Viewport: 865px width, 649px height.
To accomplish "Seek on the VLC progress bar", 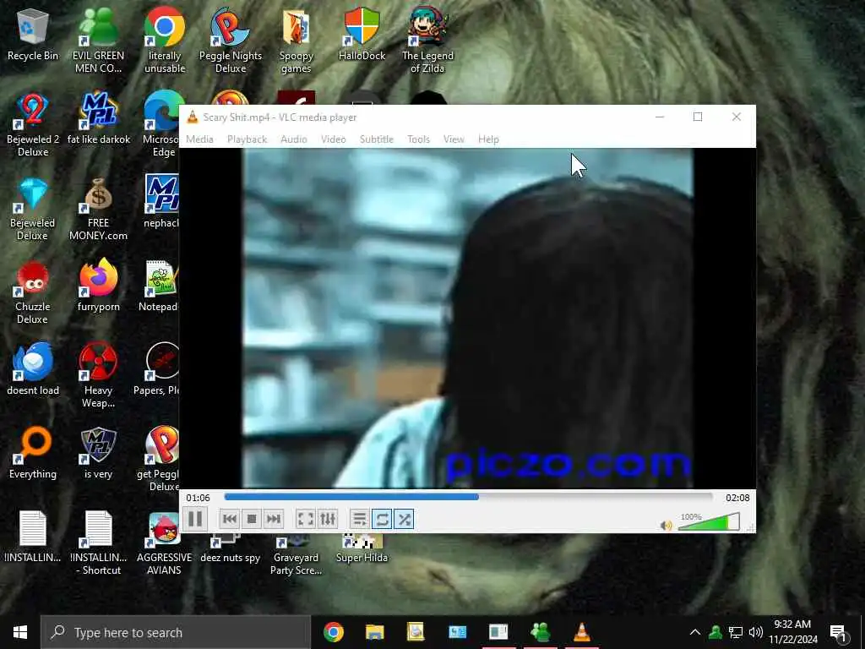I will (469, 497).
